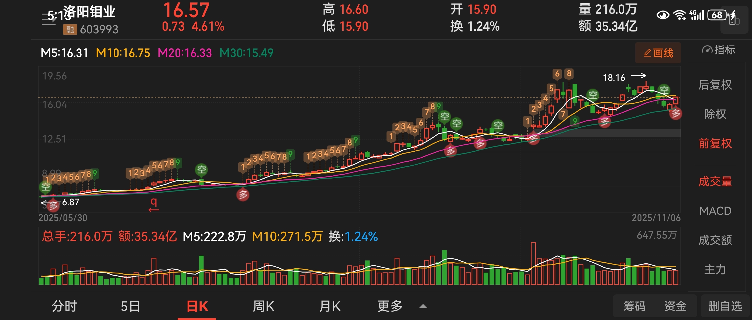This screenshot has width=752, height=320.
Task: Tap the 融 margin badge beside stock code
Action: (x=70, y=29)
